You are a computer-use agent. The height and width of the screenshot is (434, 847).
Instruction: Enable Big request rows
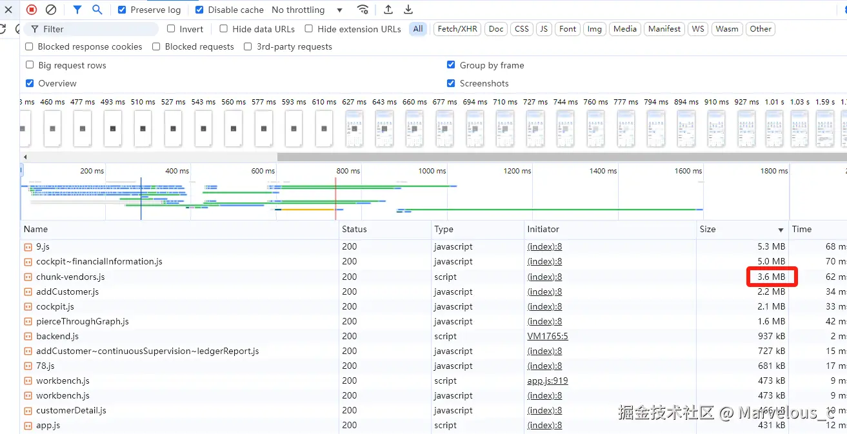click(30, 64)
